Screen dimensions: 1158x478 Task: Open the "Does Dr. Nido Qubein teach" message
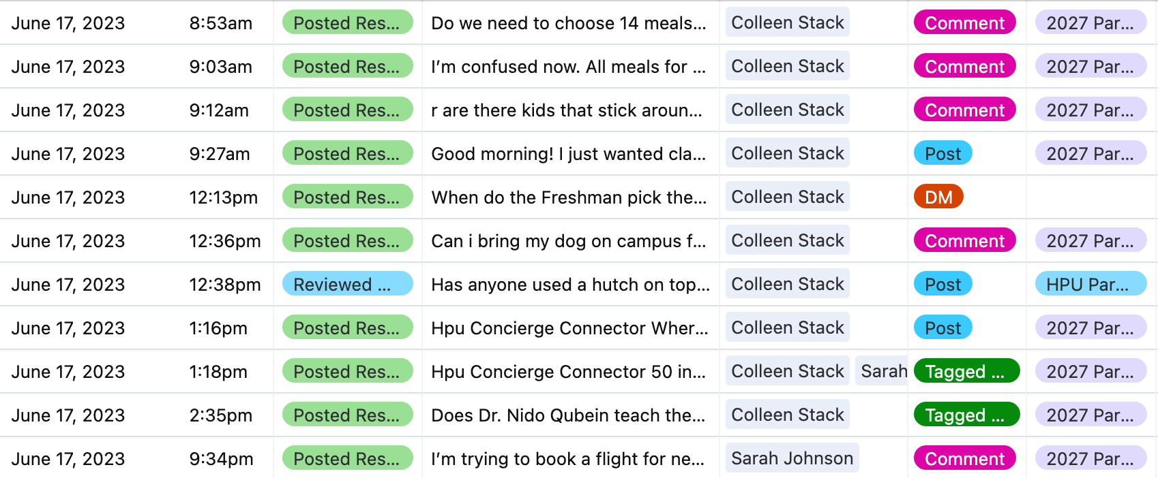(x=568, y=415)
